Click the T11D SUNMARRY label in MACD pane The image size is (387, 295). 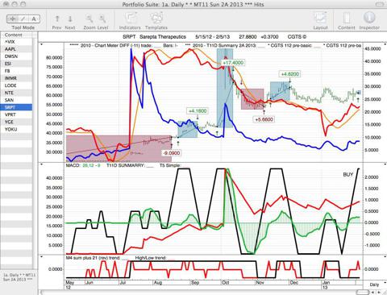coord(126,165)
